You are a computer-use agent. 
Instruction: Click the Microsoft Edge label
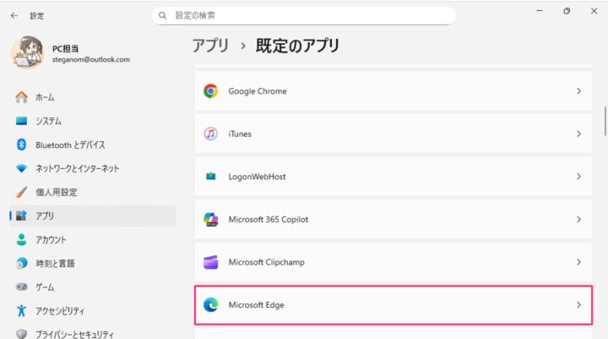(257, 305)
